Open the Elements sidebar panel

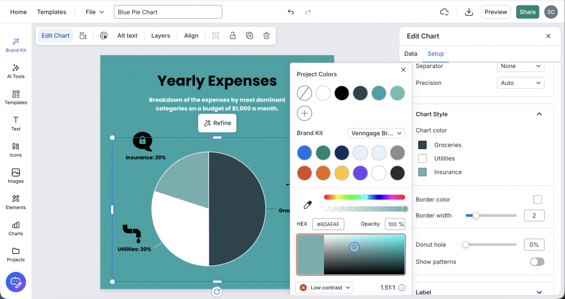pos(16,202)
